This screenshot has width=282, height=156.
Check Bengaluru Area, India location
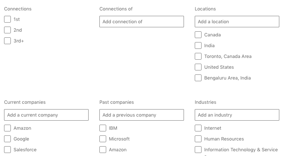(x=198, y=78)
